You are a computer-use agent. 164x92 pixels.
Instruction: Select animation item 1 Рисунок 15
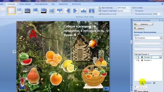(x=148, y=57)
